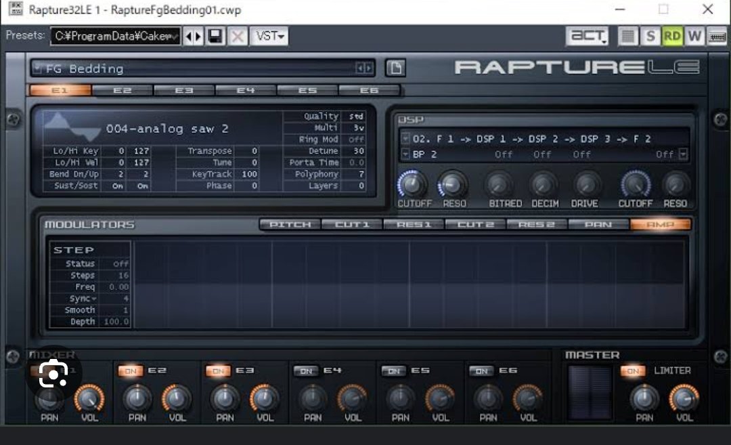Toggle the green RD automation read button
This screenshot has height=445, width=731.
(x=672, y=36)
